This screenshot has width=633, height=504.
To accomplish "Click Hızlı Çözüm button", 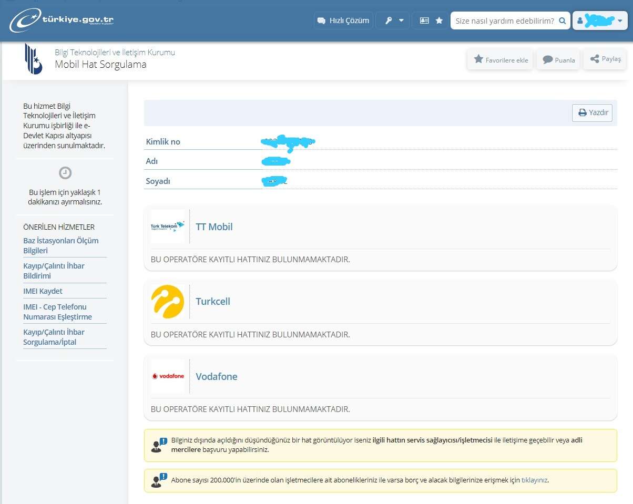I will point(343,20).
